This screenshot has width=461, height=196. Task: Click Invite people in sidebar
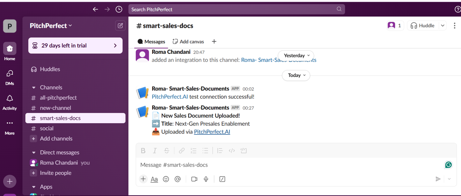[75, 173]
